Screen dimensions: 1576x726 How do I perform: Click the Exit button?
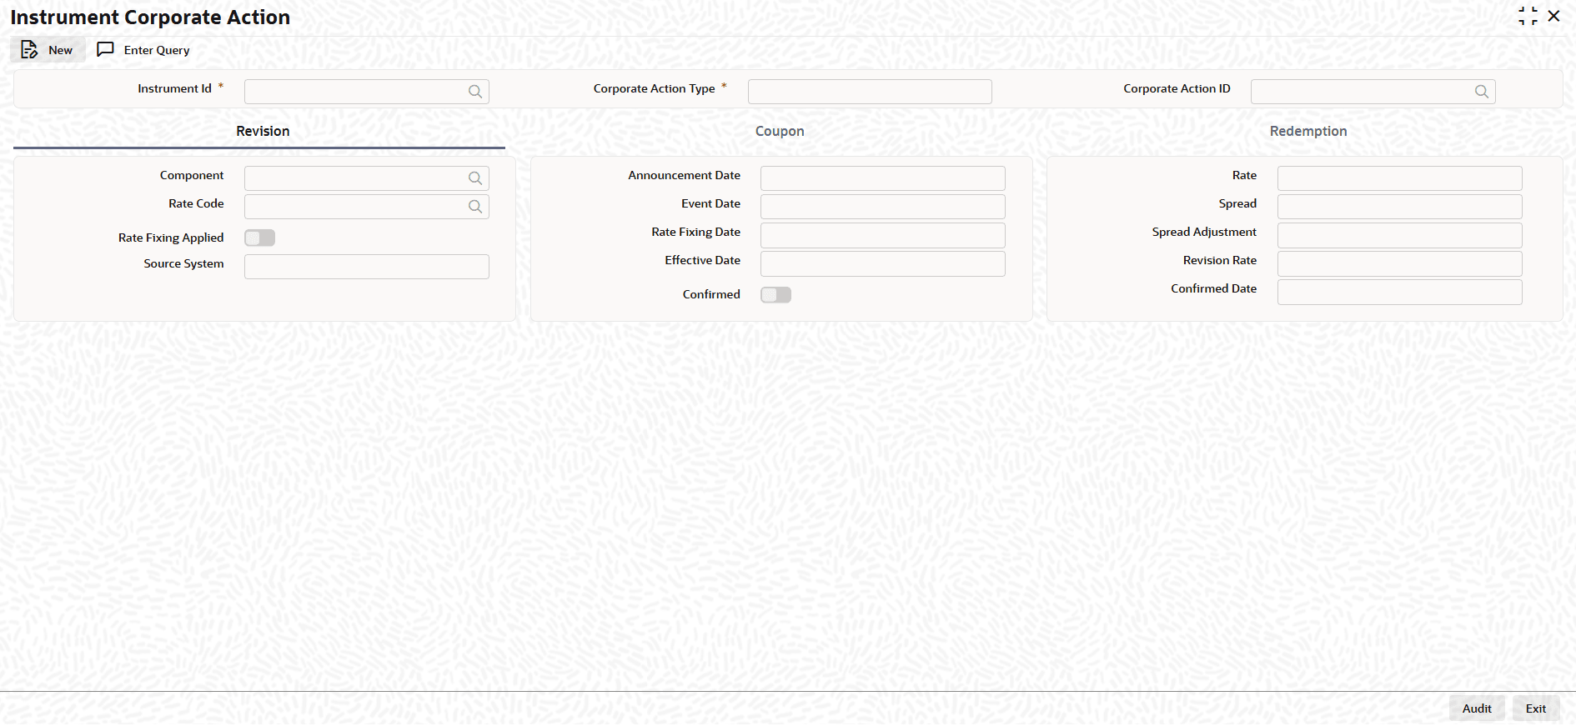(x=1536, y=708)
